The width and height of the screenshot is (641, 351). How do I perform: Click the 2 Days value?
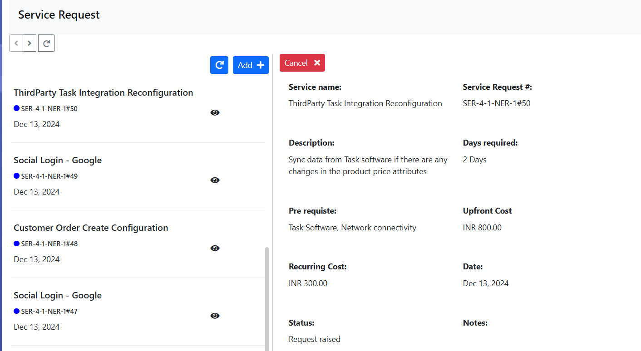474,160
